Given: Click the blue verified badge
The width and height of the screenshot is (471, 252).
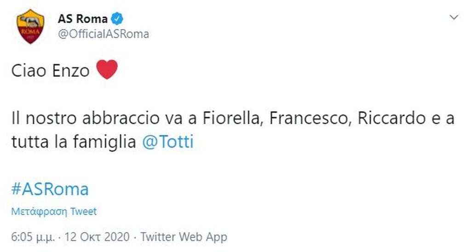Looking at the screenshot, I should [117, 19].
